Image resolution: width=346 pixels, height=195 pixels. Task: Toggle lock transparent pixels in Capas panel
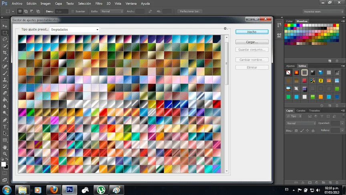[296, 131]
